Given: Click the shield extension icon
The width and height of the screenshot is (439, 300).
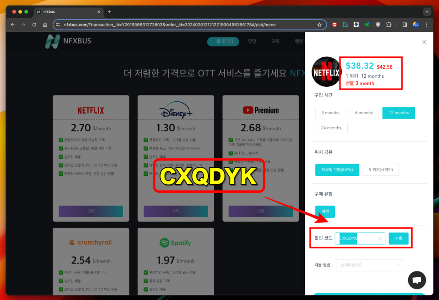Looking at the screenshot, I should [378, 25].
